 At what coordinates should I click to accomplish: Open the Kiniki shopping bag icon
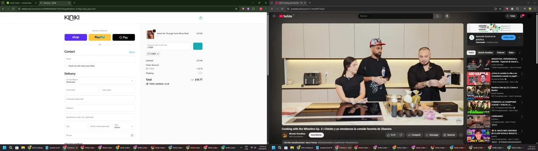tap(200, 18)
